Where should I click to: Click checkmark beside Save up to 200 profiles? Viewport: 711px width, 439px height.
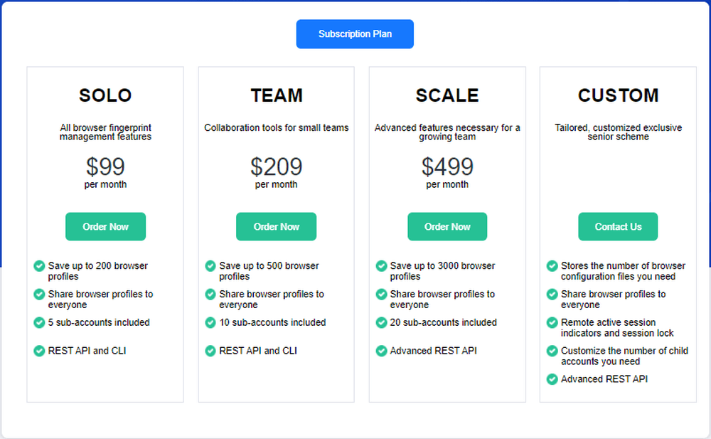click(39, 265)
